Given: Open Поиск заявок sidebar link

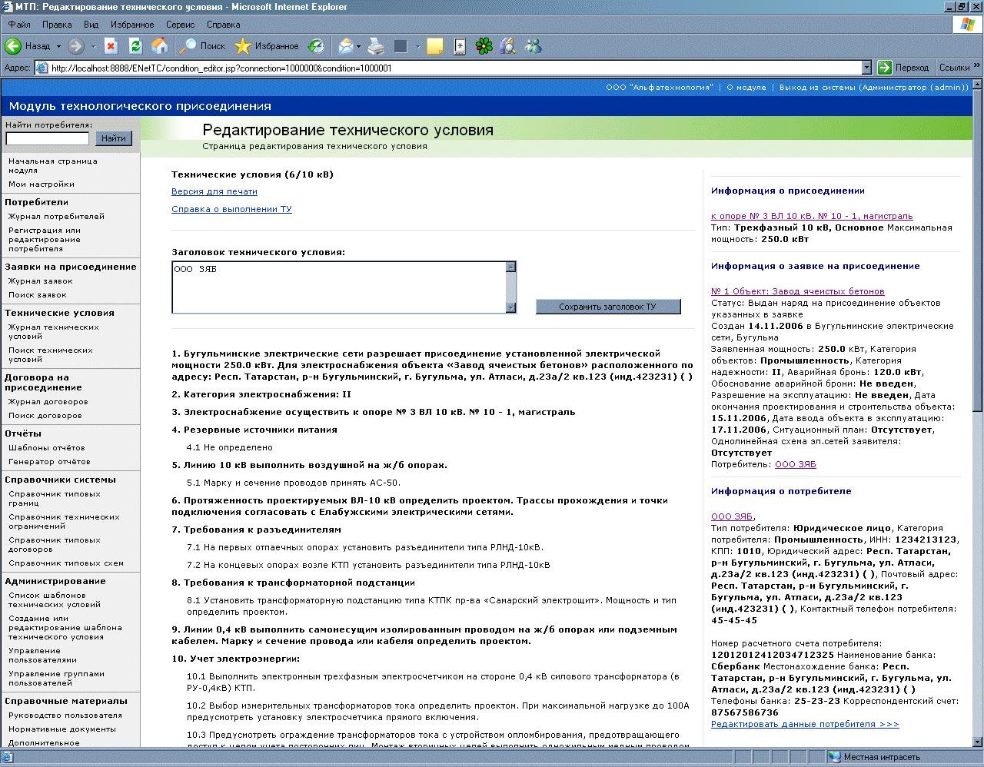Looking at the screenshot, I should click(38, 295).
